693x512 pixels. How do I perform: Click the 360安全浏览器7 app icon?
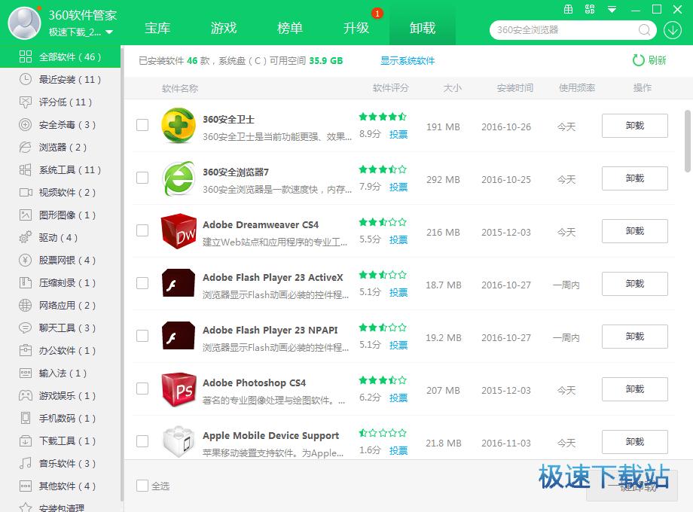click(x=179, y=178)
